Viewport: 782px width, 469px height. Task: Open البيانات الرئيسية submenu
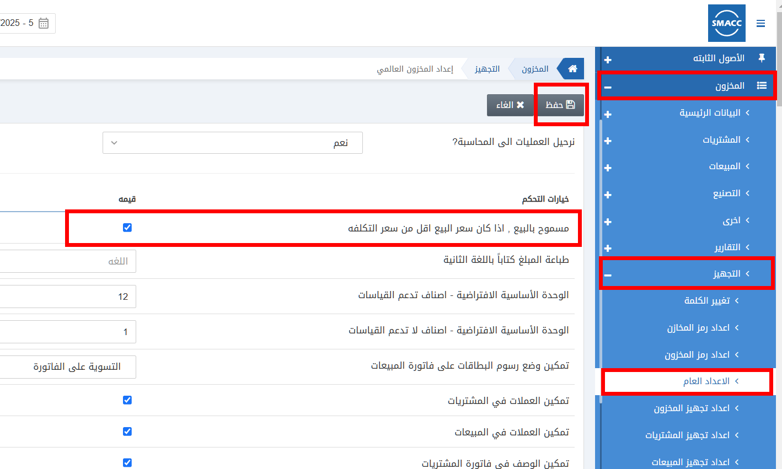(710, 113)
